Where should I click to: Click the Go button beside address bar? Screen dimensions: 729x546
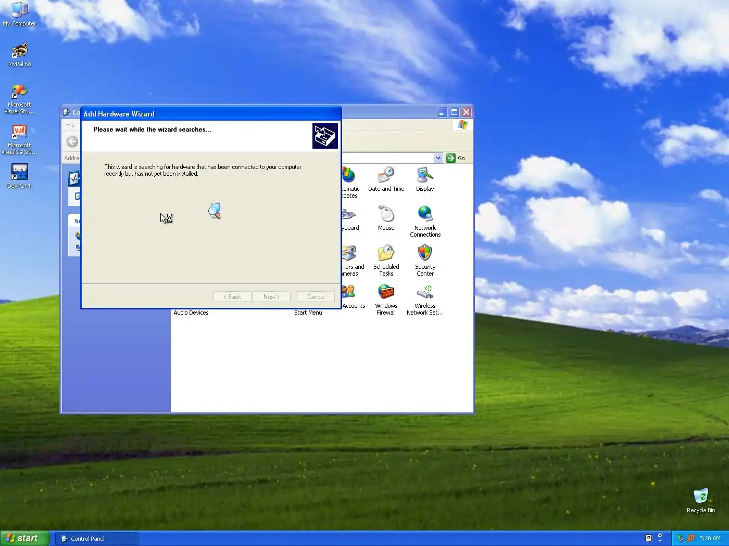[456, 158]
